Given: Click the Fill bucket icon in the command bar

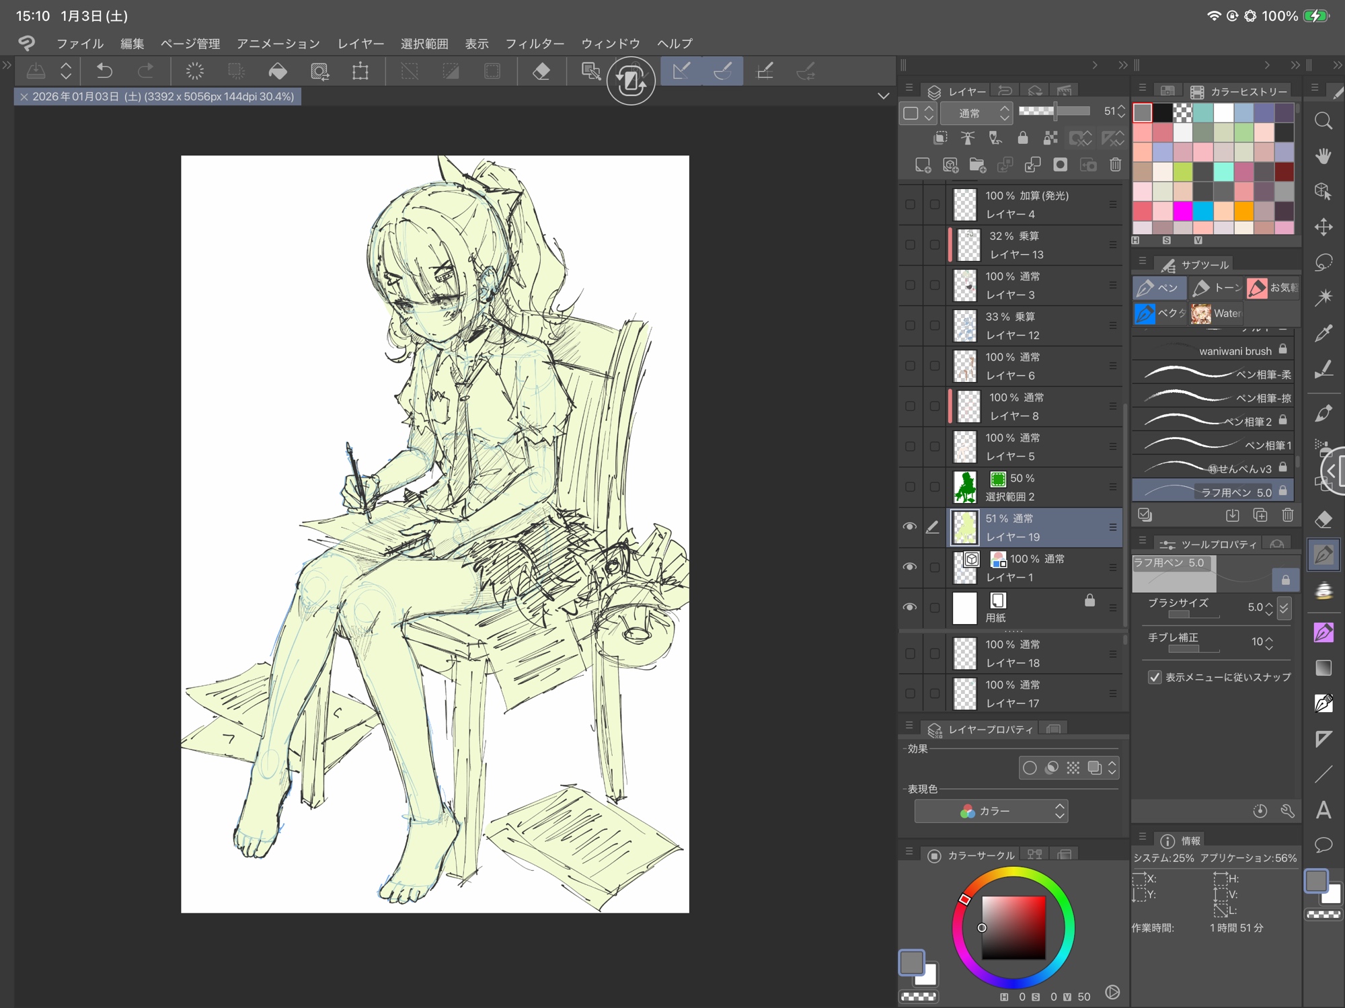Looking at the screenshot, I should [278, 71].
